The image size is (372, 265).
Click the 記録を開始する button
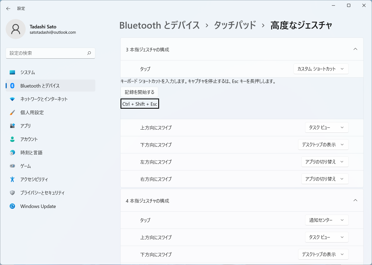(x=139, y=92)
